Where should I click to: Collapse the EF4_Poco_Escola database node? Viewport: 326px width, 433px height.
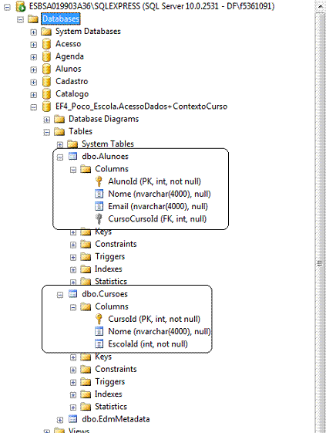click(33, 107)
